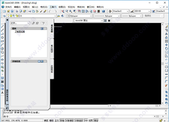Screen dimensions: 169x122
Task: Open the text style Standard dropdown
Action: tap(121, 11)
